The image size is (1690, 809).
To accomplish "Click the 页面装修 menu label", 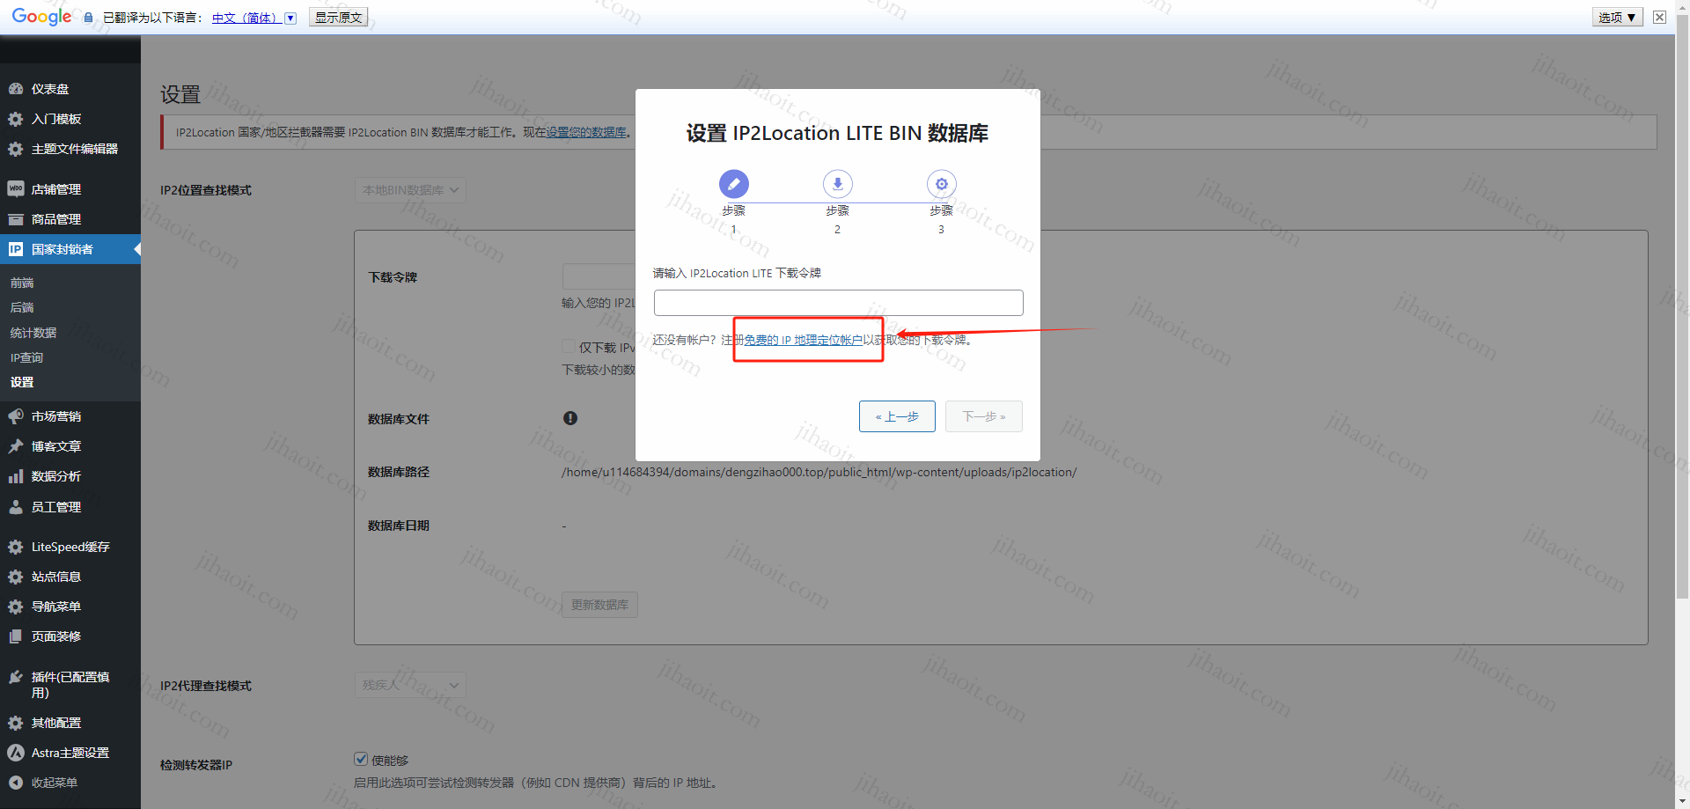I will [56, 636].
